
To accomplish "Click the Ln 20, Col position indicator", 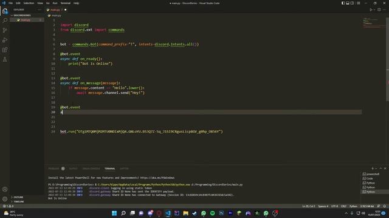I will point(308,206).
